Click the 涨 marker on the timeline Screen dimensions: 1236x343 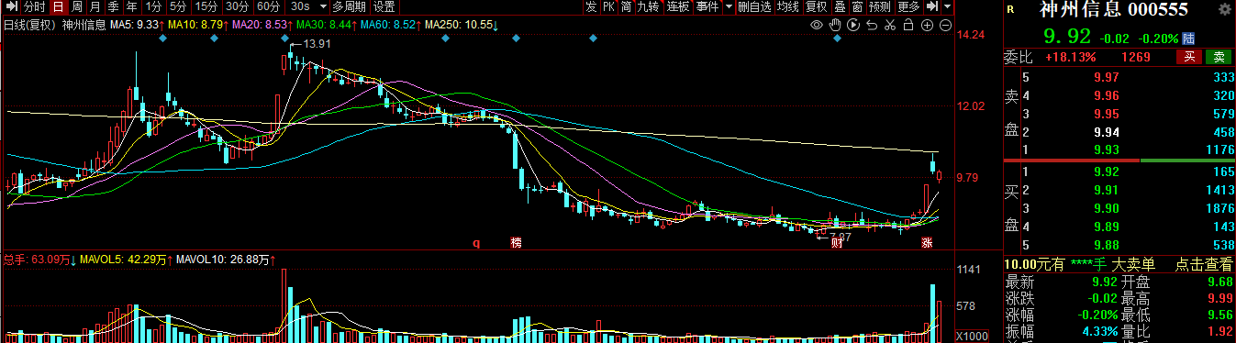point(927,243)
